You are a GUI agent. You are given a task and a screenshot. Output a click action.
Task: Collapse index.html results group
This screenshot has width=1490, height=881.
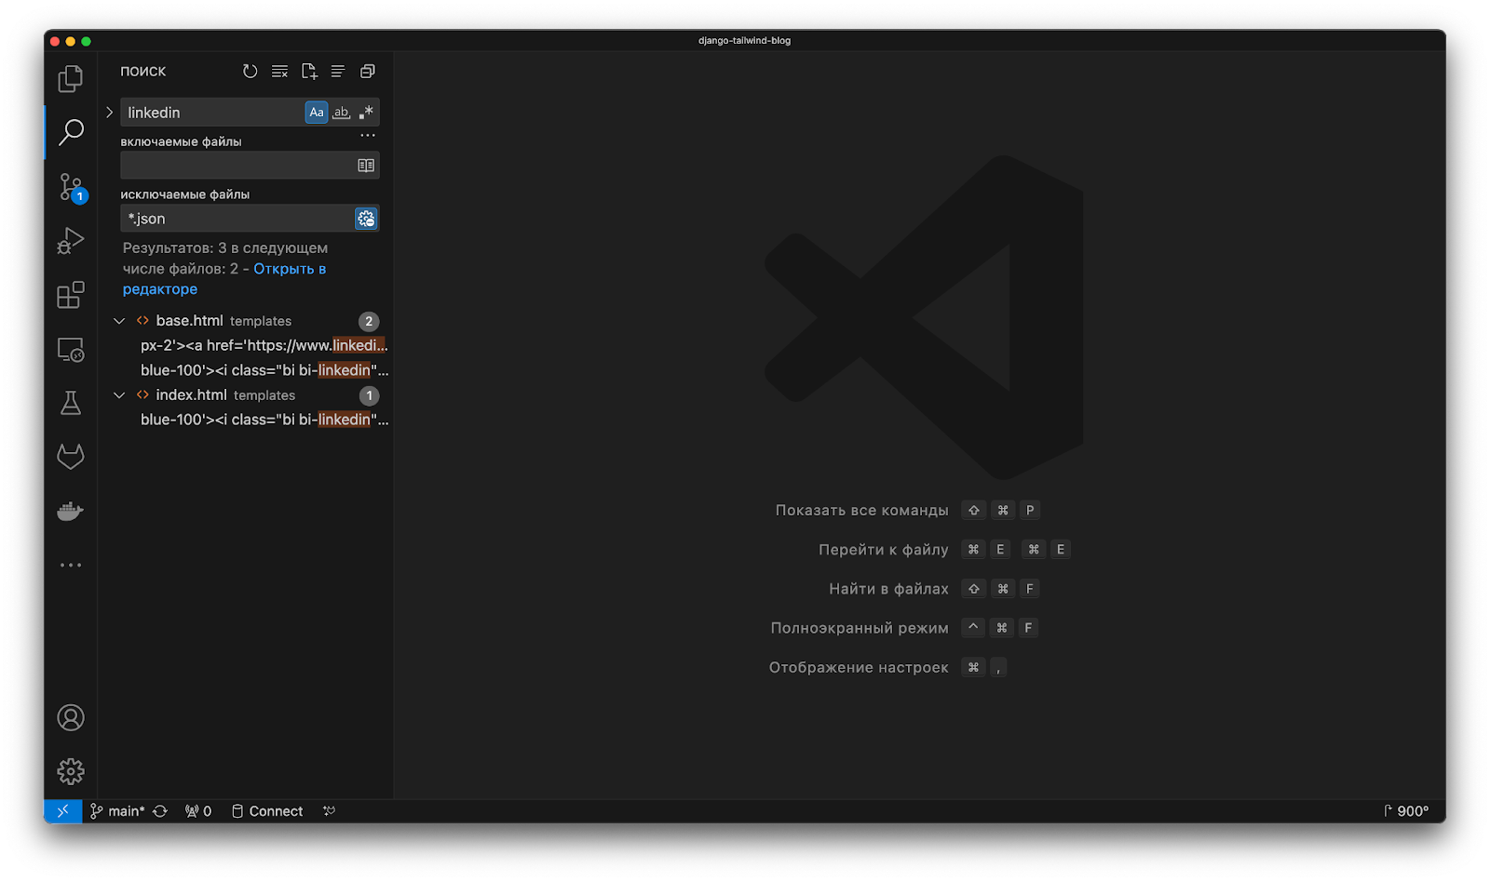pyautogui.click(x=119, y=395)
